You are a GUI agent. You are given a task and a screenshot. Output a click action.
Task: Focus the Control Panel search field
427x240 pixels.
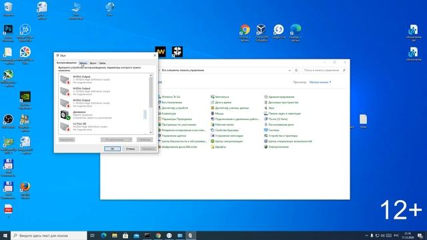pos(324,70)
